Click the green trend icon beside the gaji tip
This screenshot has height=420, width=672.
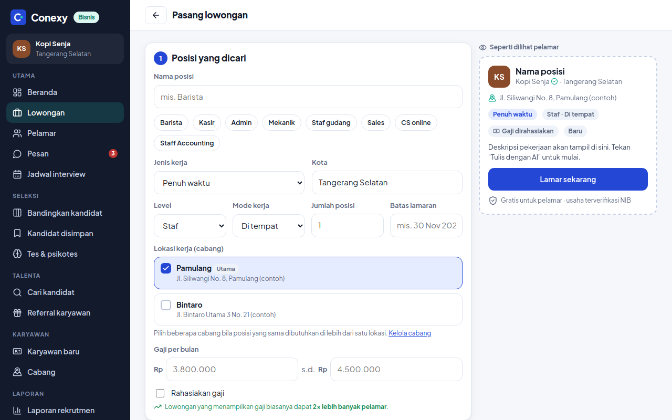click(x=158, y=407)
